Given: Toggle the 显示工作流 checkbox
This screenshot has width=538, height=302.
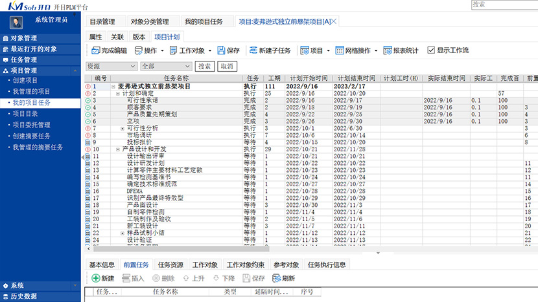Looking at the screenshot, I should [431, 50].
